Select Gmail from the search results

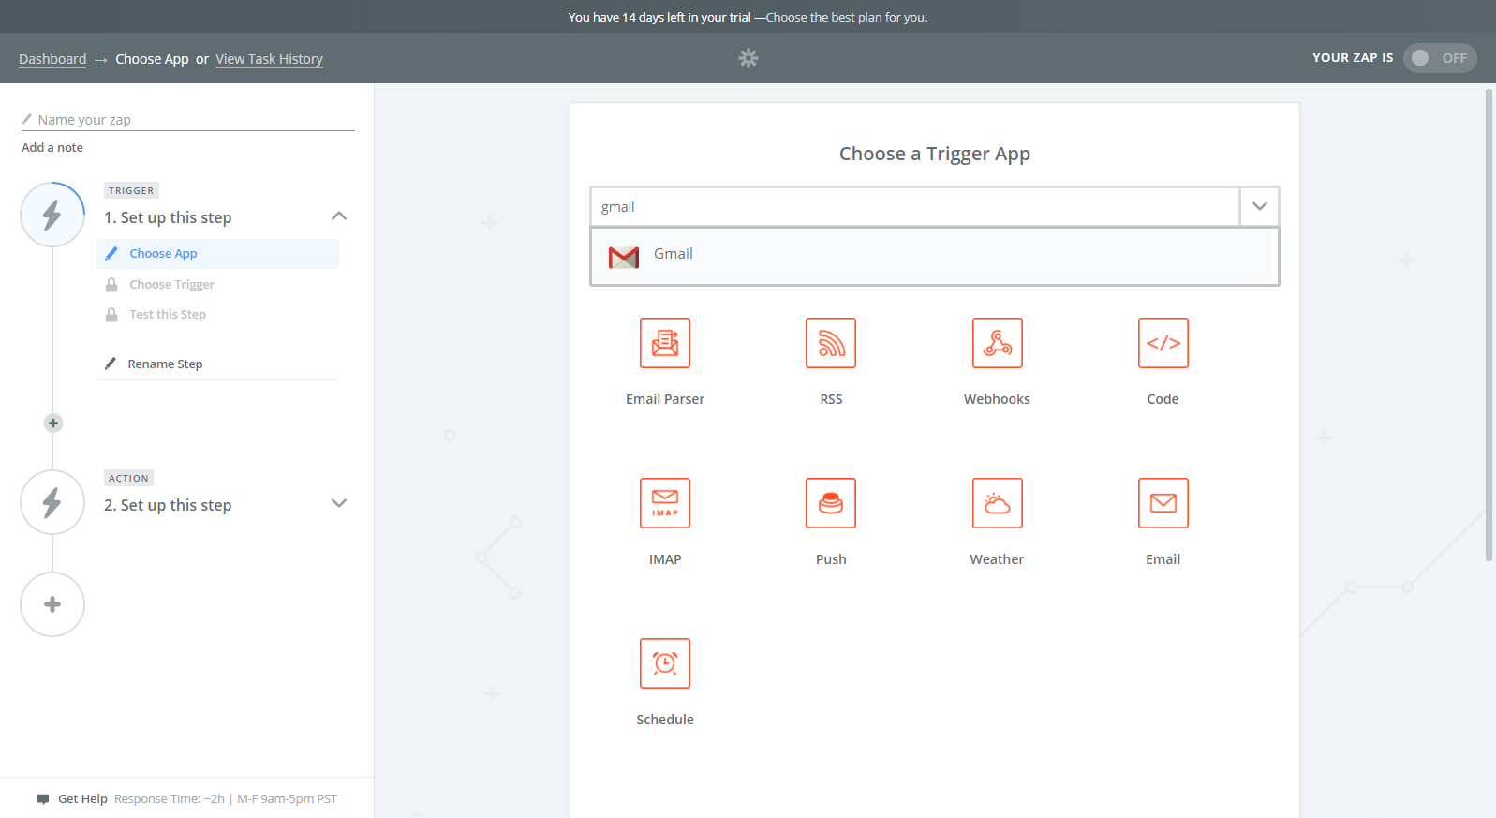click(x=934, y=256)
